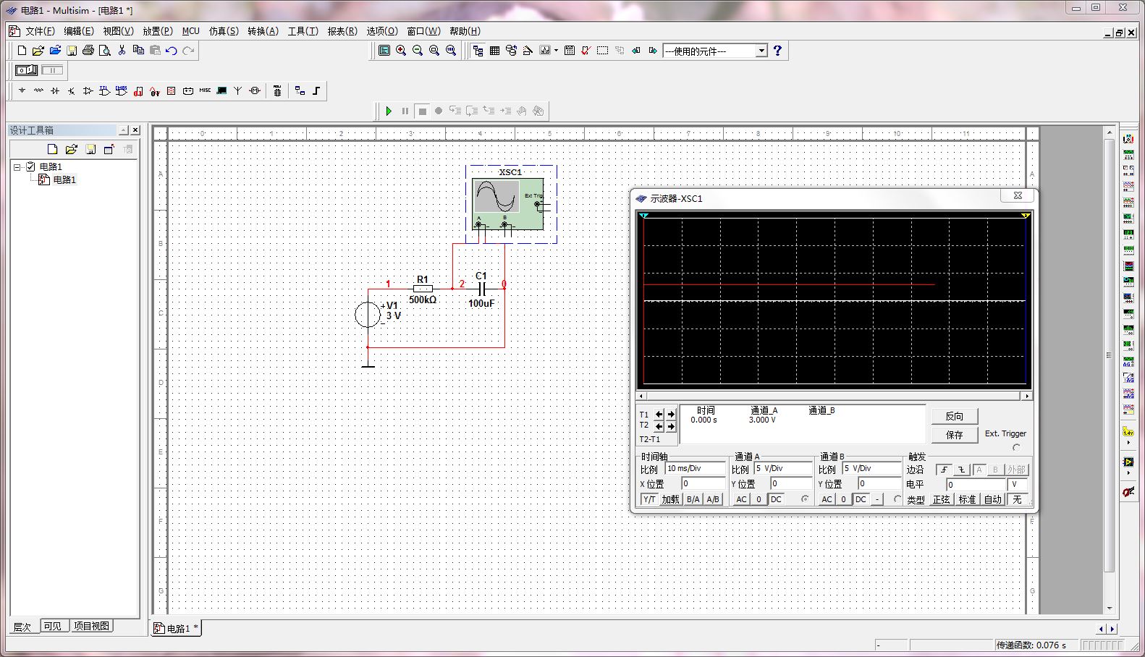Click the blue Help question mark icon
1145x657 pixels.
click(x=777, y=51)
